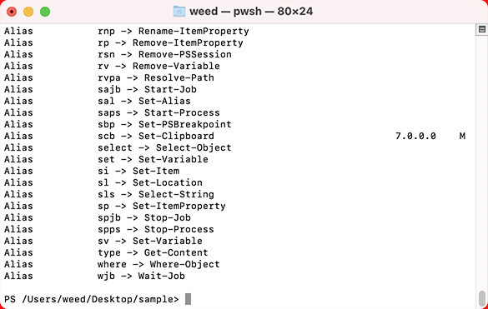Image resolution: width=488 pixels, height=309 pixels.
Task: Click the green zoom window button
Action: 45,12
